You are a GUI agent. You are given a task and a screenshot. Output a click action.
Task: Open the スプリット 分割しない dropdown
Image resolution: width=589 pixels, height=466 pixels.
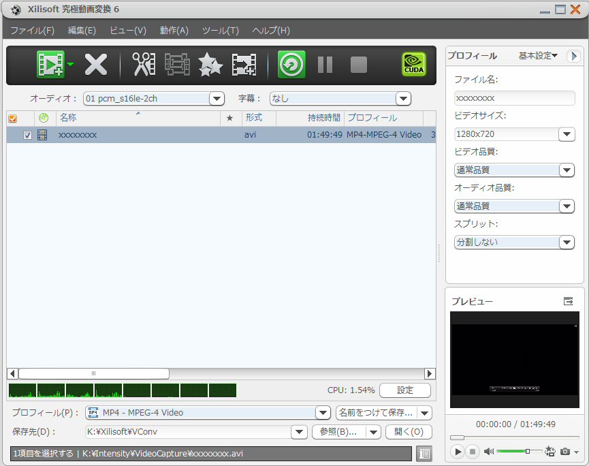click(x=567, y=243)
